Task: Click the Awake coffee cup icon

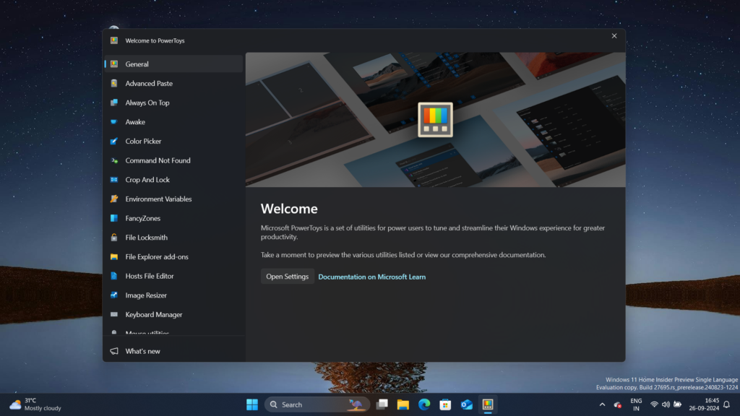Action: (114, 121)
